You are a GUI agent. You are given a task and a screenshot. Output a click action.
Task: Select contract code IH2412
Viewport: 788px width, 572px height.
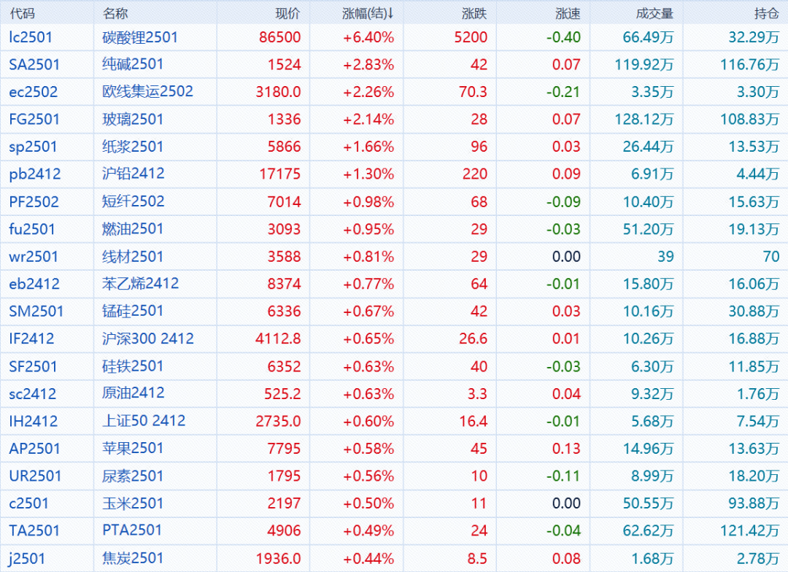33,421
